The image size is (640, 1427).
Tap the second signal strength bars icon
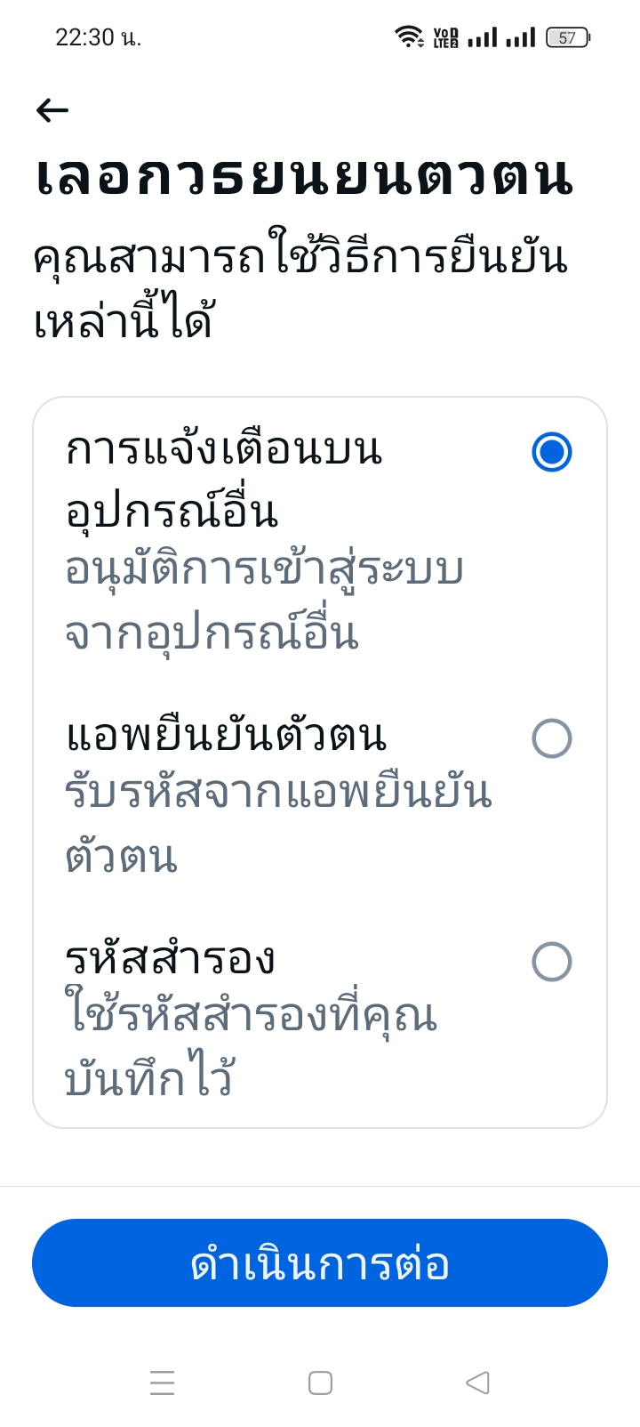[x=521, y=37]
